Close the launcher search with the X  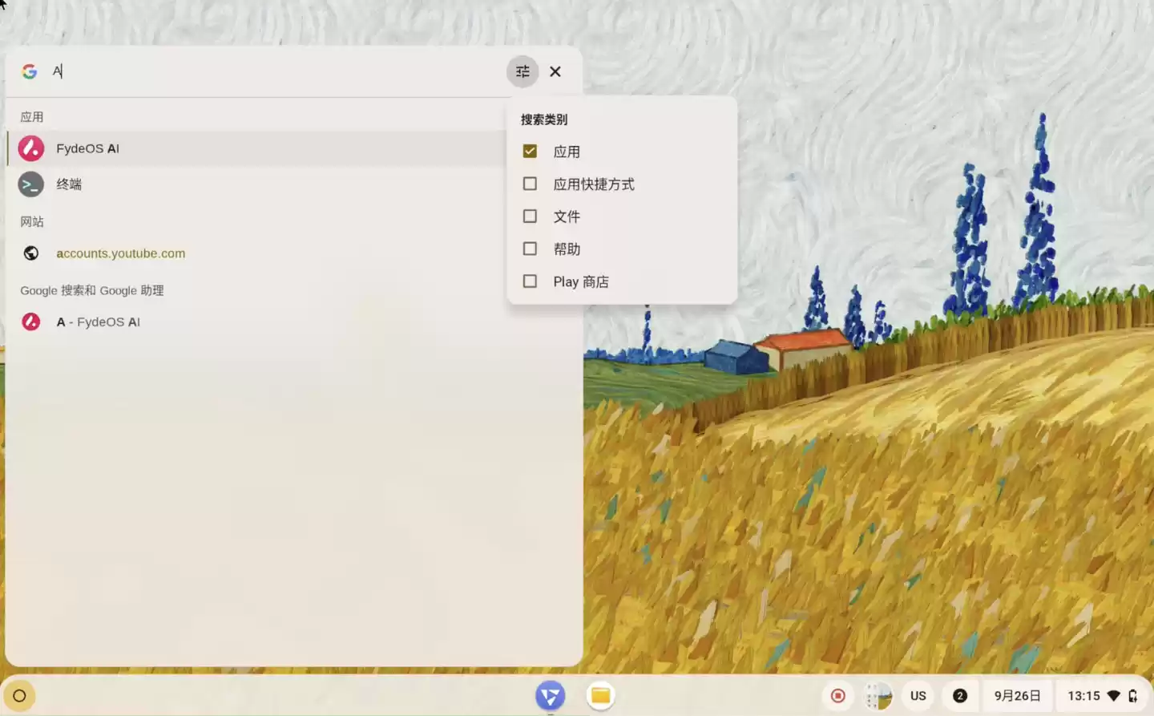click(x=555, y=71)
